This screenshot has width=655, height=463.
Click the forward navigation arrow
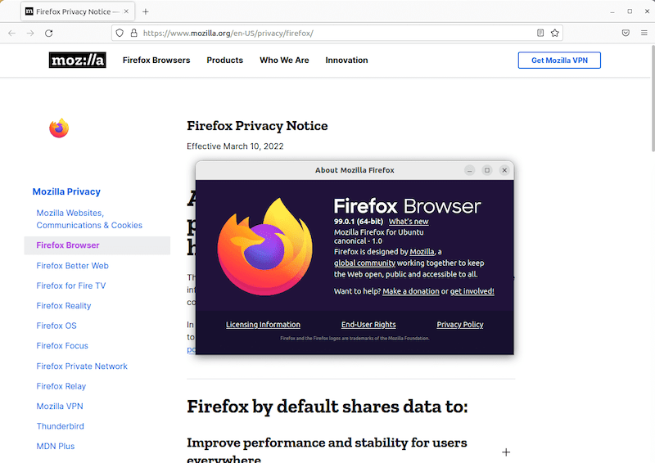pyautogui.click(x=30, y=33)
